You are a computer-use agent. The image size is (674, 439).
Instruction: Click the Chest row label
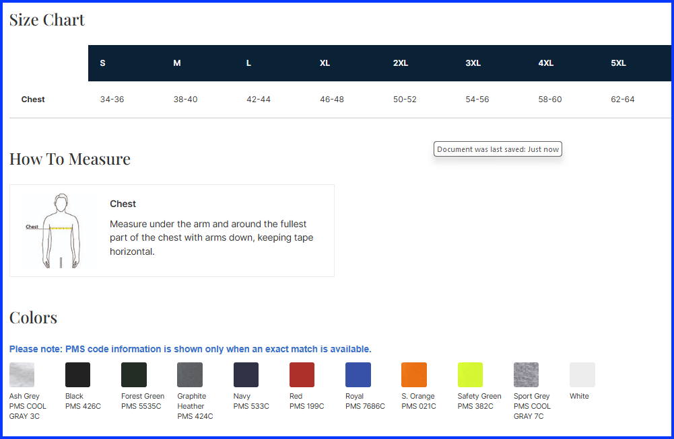pyautogui.click(x=33, y=99)
